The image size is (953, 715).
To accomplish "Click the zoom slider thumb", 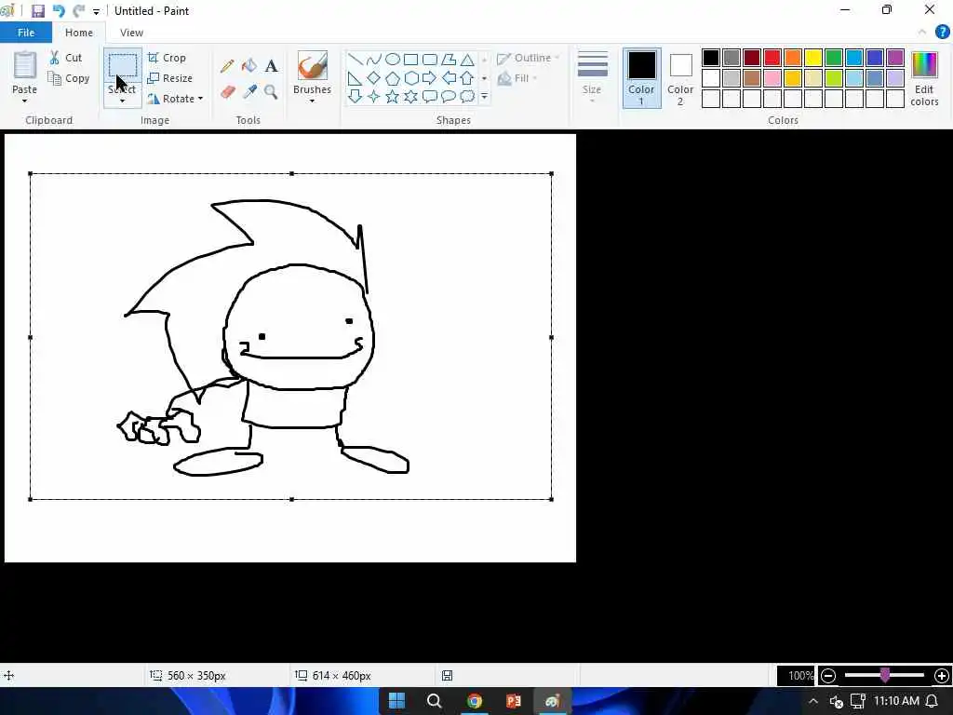I will (885, 675).
